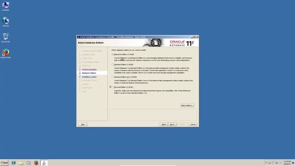The height and width of the screenshot is (166, 295).
Task: Open the Product Languages step link
Action: 89,69
